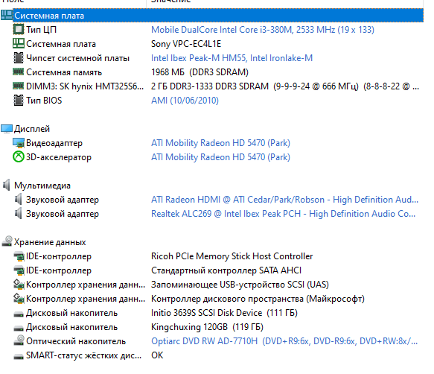Click the 3D-акселератор label
The image size is (434, 374).
coord(58,156)
